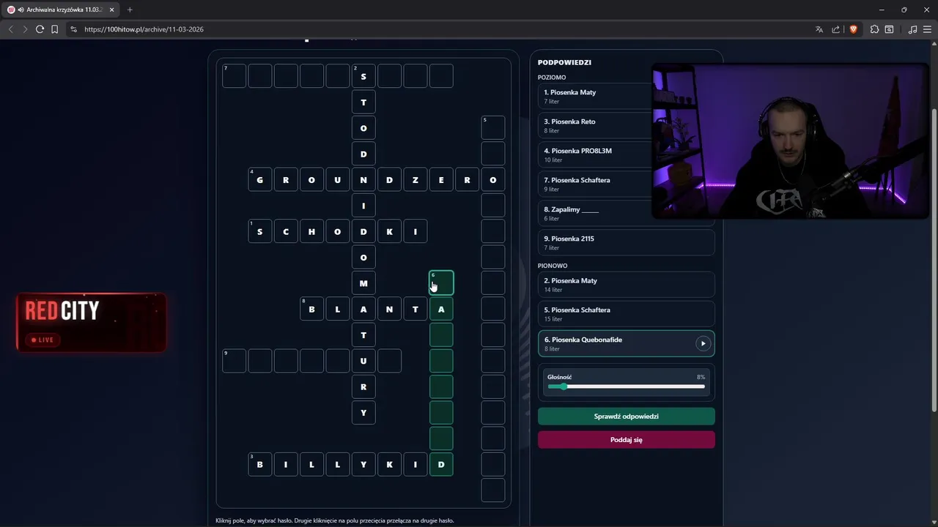Close the Archiwalna krzyżówka tab
938x527 pixels.
[x=111, y=10]
